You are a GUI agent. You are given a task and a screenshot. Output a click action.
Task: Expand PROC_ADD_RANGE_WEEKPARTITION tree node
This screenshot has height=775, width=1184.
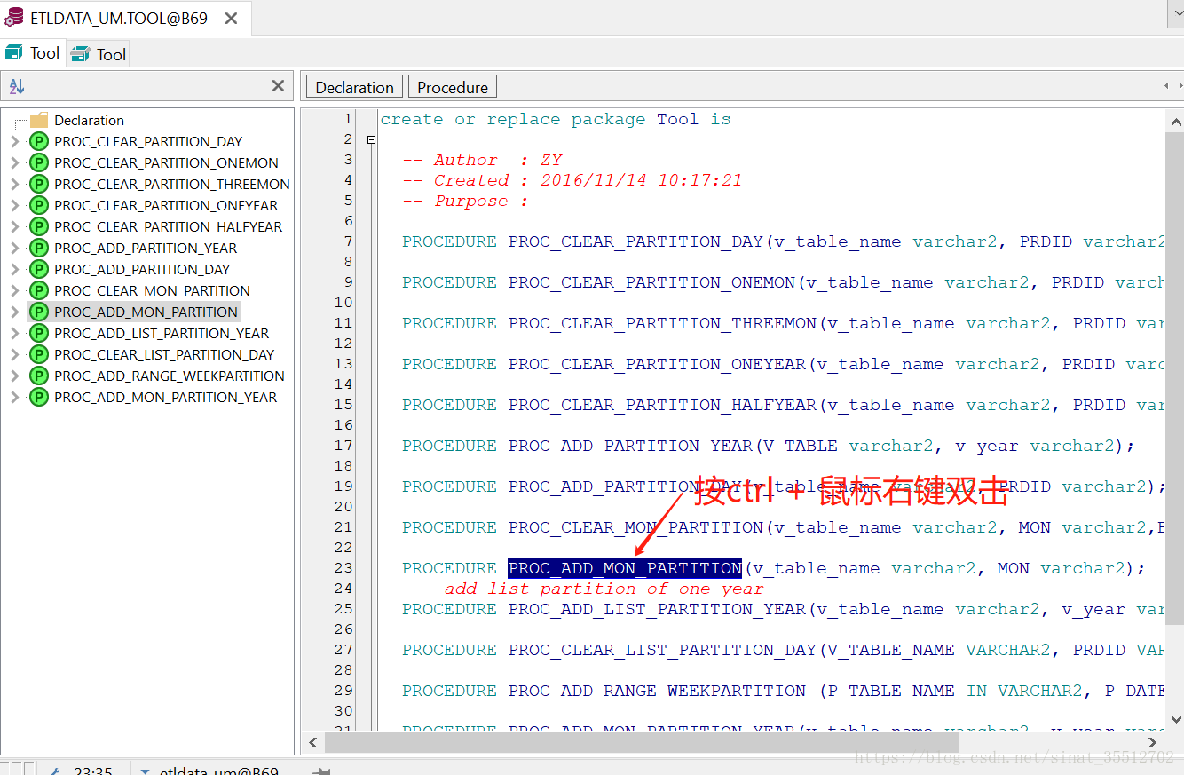[14, 376]
